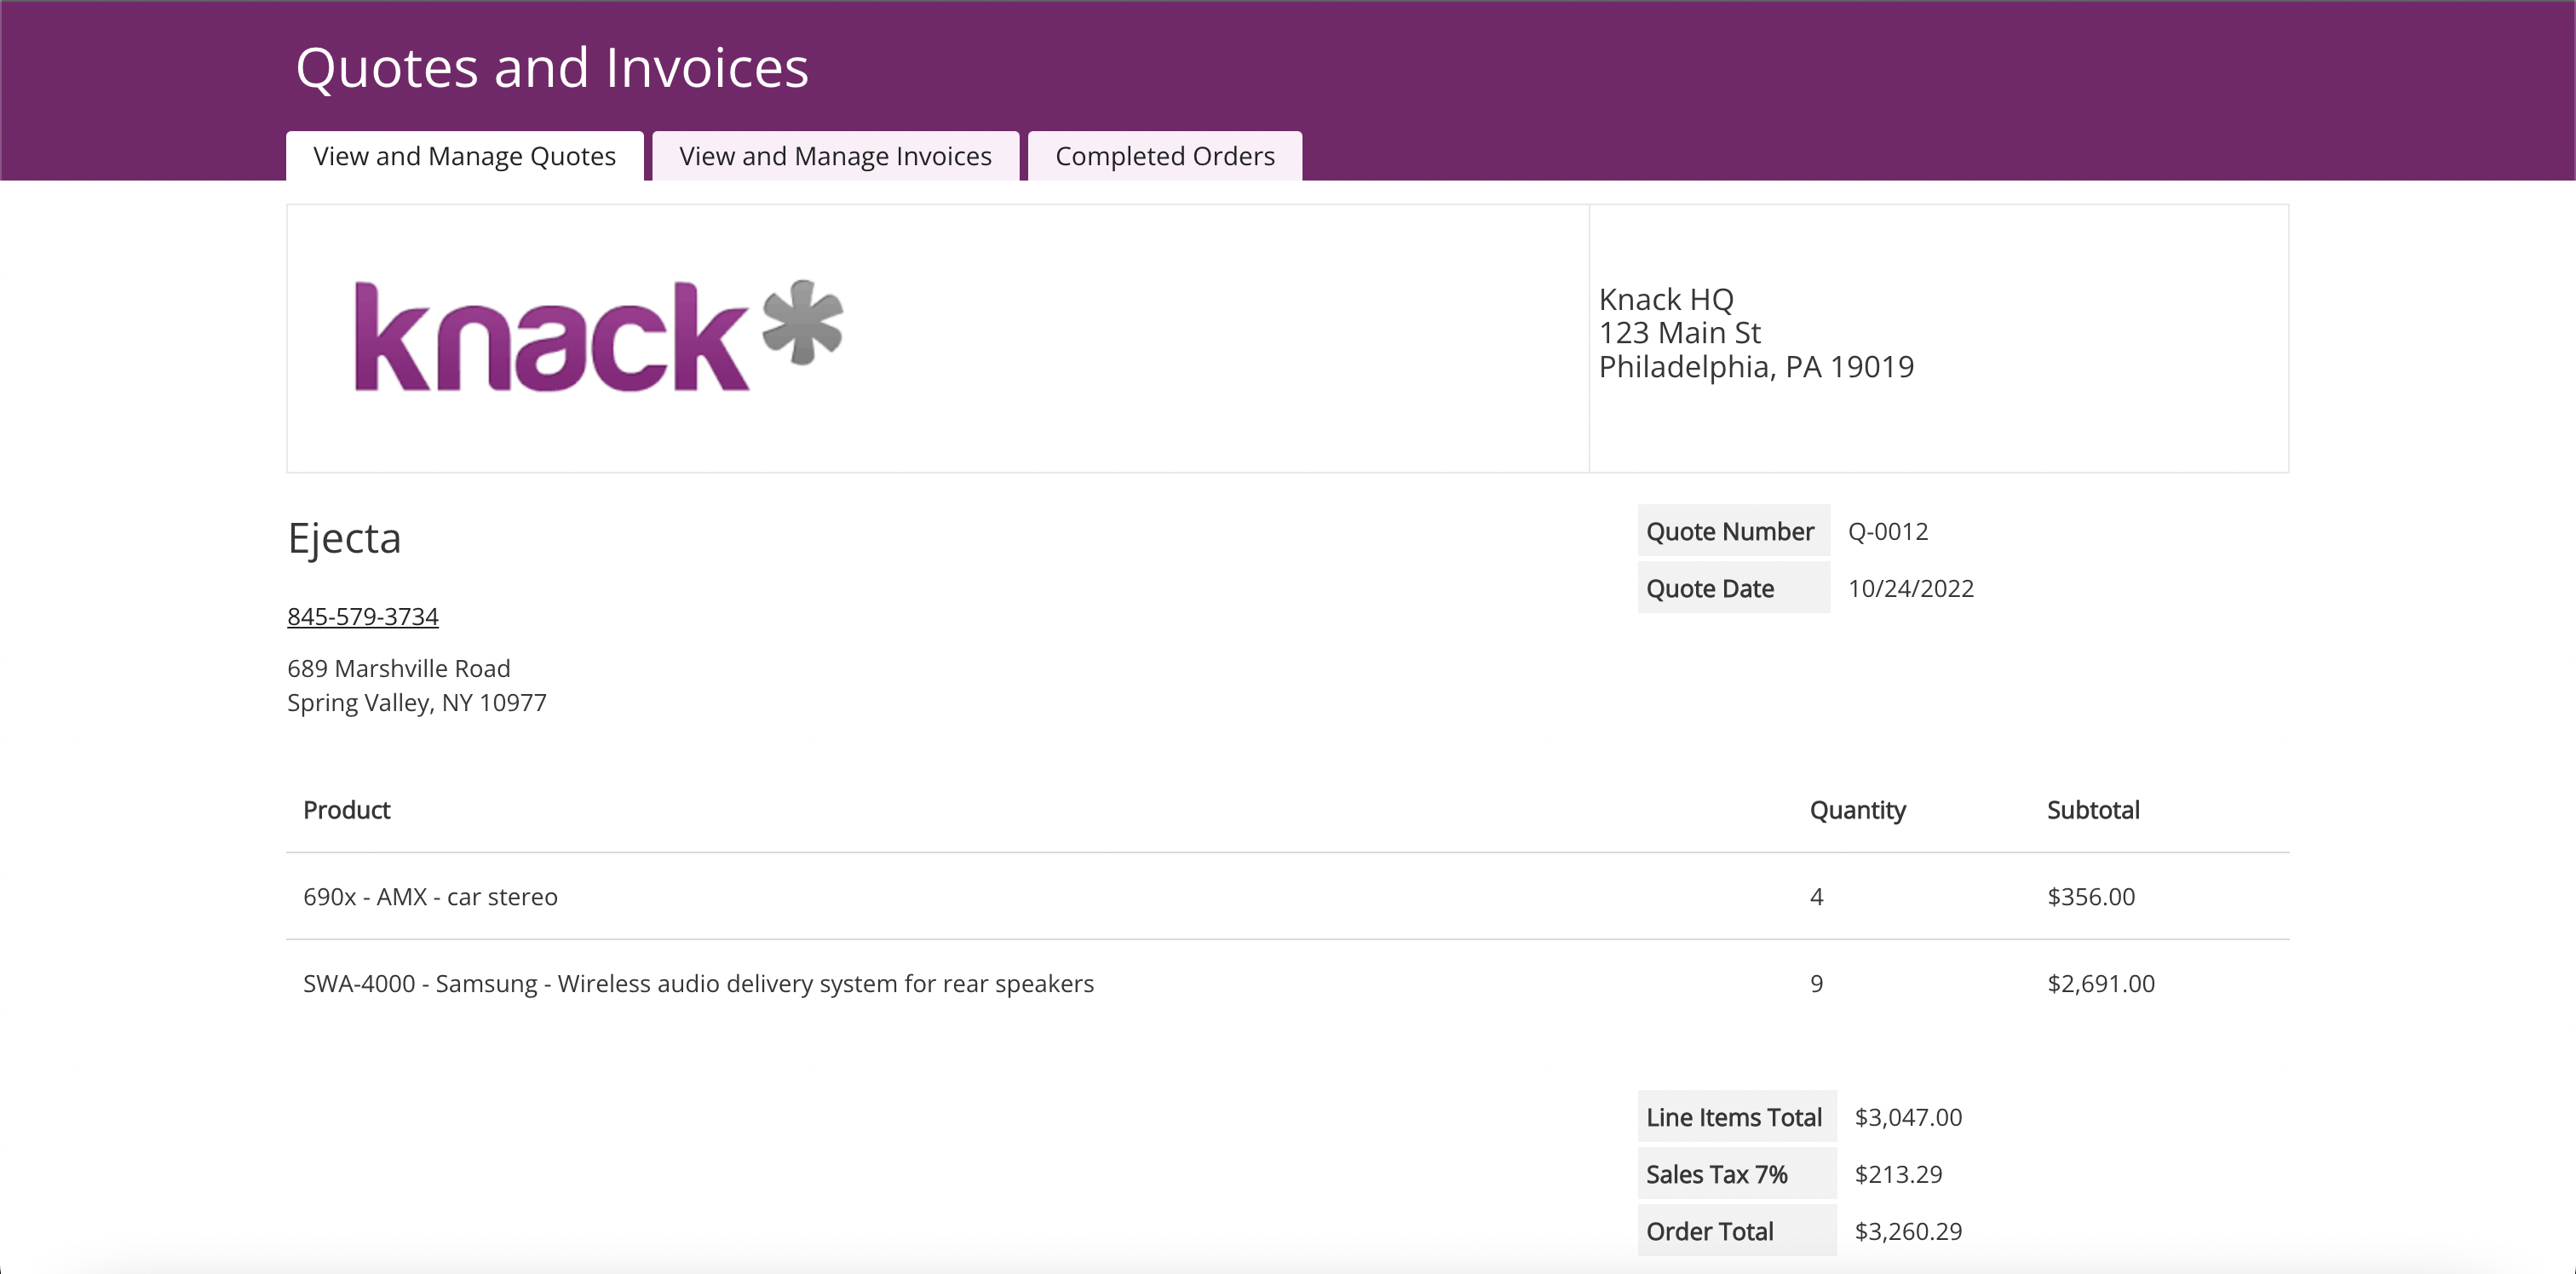
Task: Click the Subtotal column header
Action: [x=2092, y=810]
